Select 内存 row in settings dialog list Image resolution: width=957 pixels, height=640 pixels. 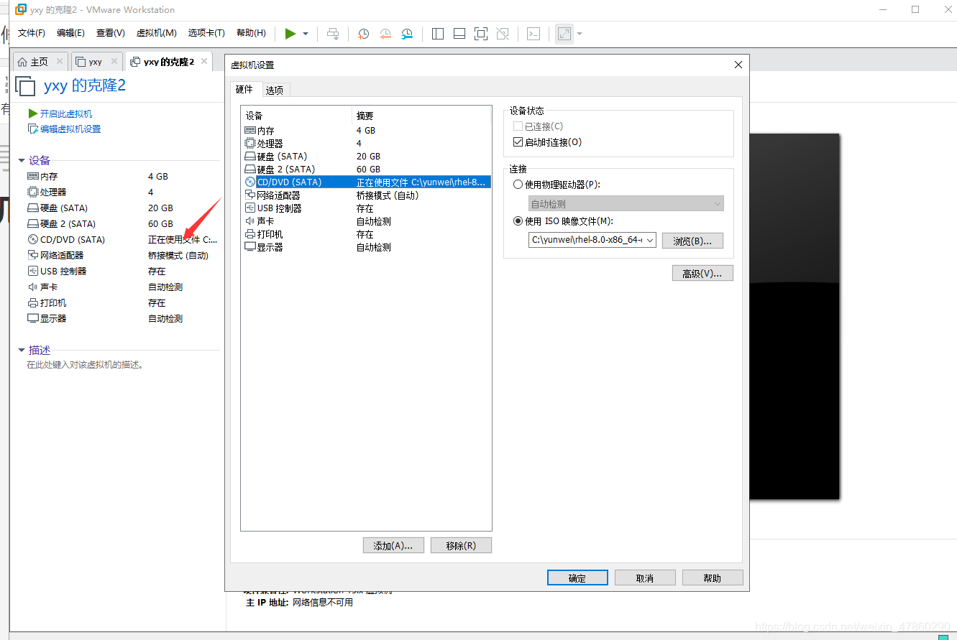(366, 130)
